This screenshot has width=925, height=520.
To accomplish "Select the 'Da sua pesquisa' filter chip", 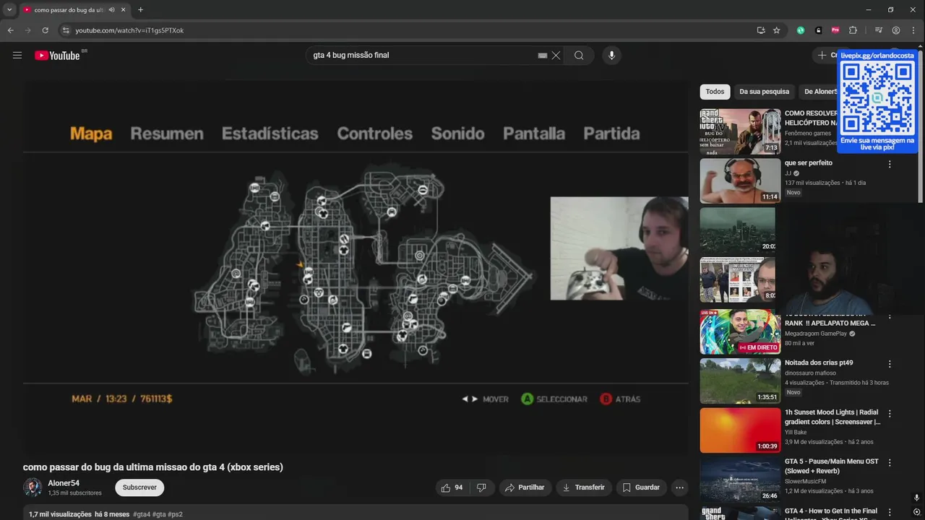I will tap(764, 92).
